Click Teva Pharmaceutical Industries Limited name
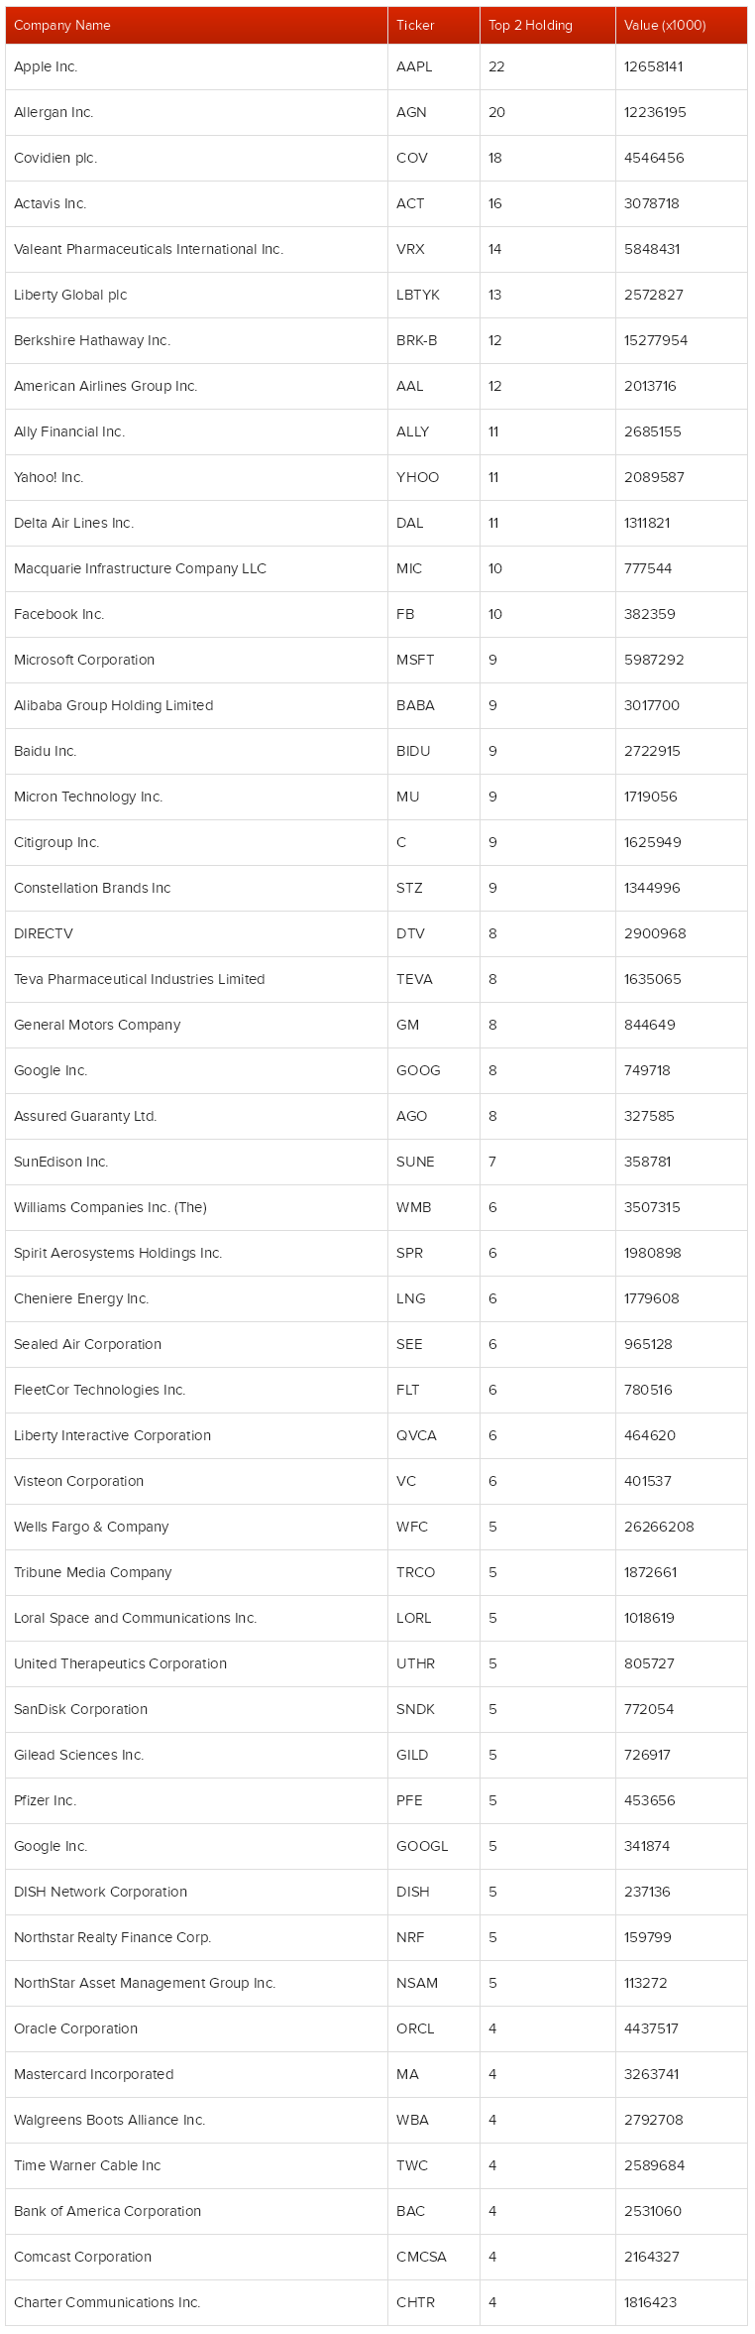Screen dimensions: 755x2334 pos(140,979)
